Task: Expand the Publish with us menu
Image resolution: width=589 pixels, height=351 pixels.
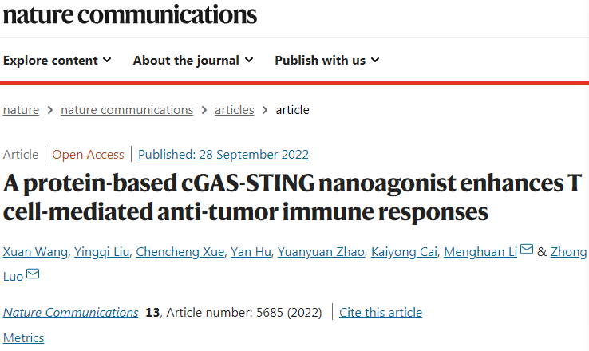Action: point(327,60)
